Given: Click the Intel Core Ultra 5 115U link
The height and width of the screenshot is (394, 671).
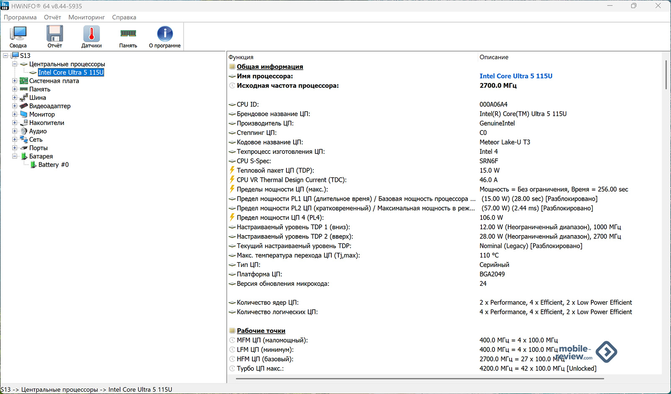Looking at the screenshot, I should pyautogui.click(x=516, y=76).
